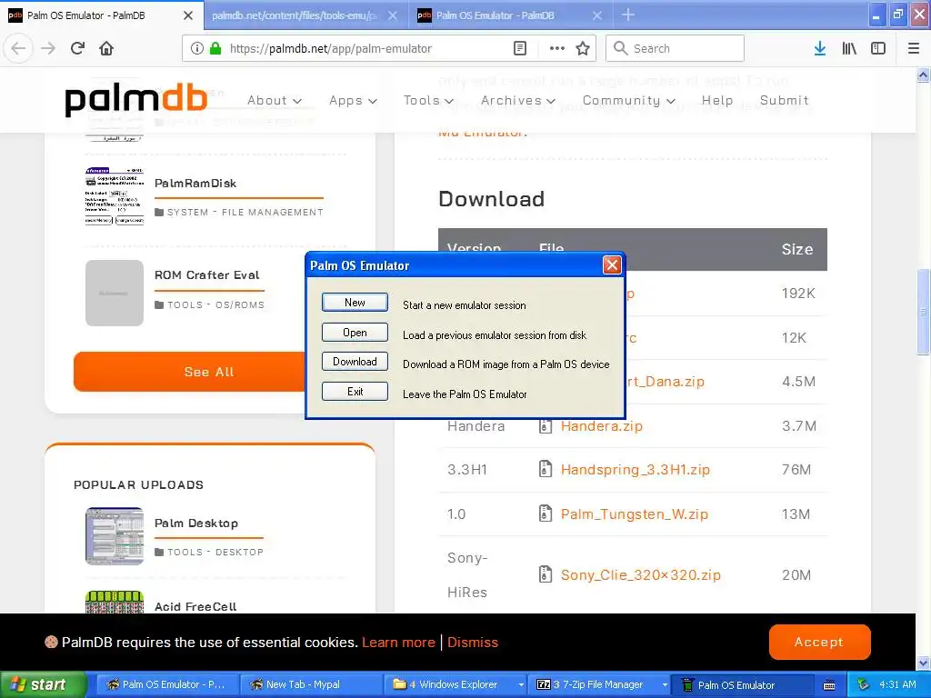Screen dimensions: 931x698
Task: Click the Sony_Clie_320×320.zip file icon
Action: pos(546,574)
